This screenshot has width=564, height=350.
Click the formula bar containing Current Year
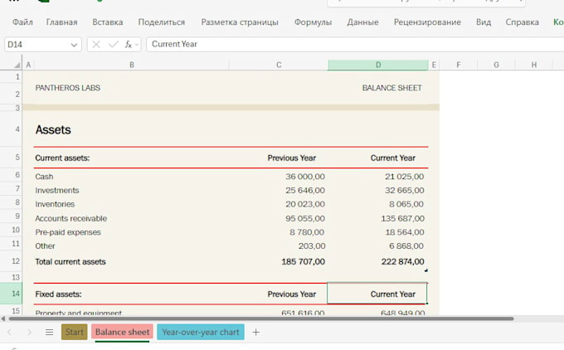click(x=354, y=44)
